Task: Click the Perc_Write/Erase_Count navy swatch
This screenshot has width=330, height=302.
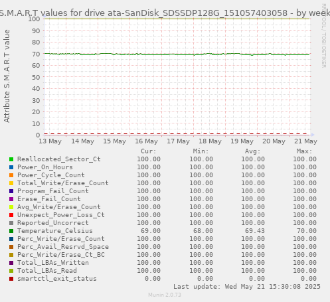Action: click(x=11, y=239)
